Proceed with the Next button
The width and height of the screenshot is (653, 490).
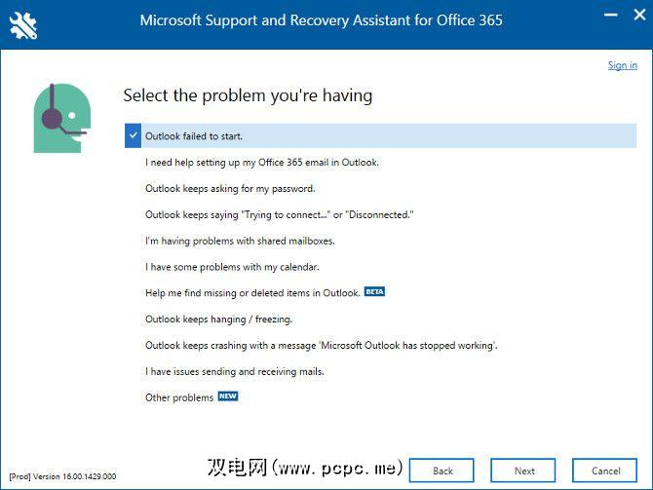[x=523, y=471]
